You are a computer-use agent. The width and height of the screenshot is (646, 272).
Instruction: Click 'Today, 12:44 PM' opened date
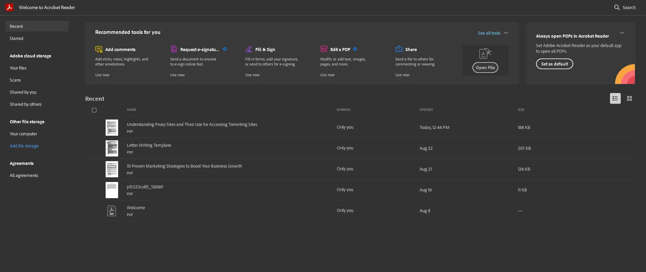point(434,128)
